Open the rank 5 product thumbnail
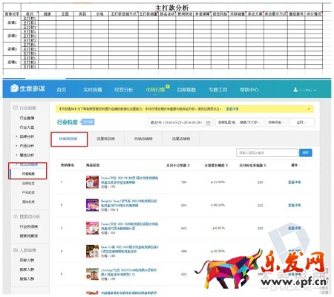Viewport: 334px width, 297px height. click(x=92, y=274)
